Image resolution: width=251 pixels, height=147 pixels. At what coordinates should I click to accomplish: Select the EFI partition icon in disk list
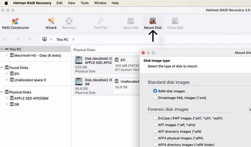click(117, 60)
